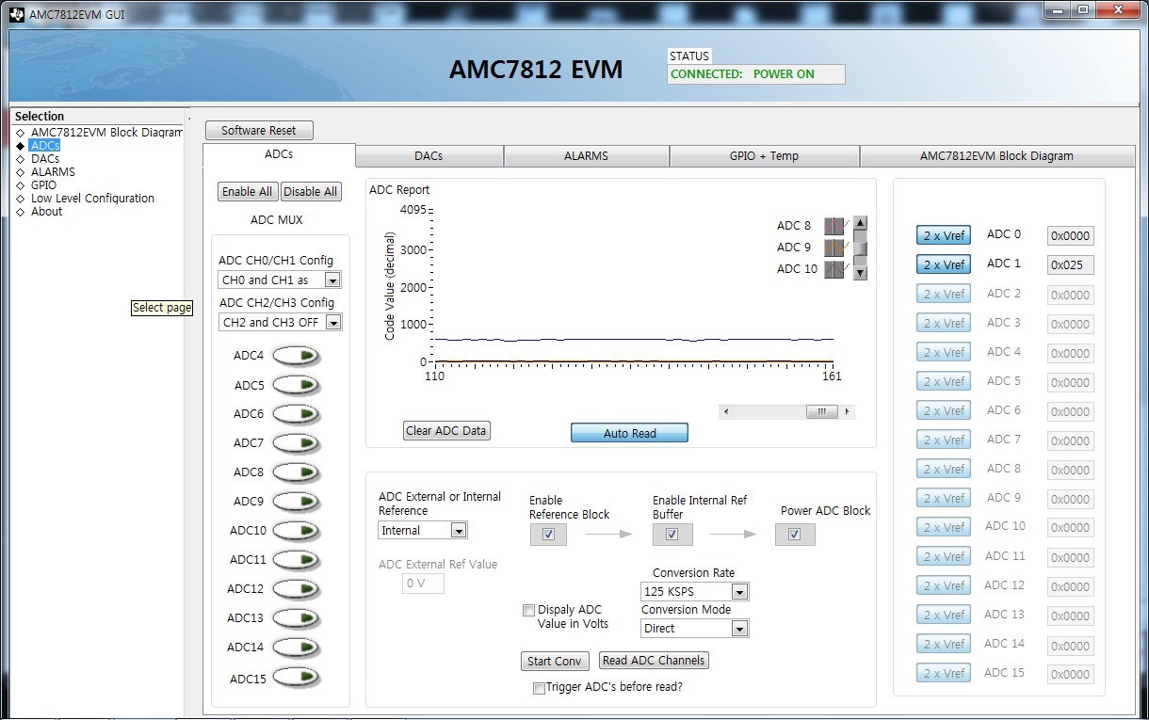Click ADC 1 value field 0x025
The height and width of the screenshot is (720, 1149).
click(x=1071, y=265)
